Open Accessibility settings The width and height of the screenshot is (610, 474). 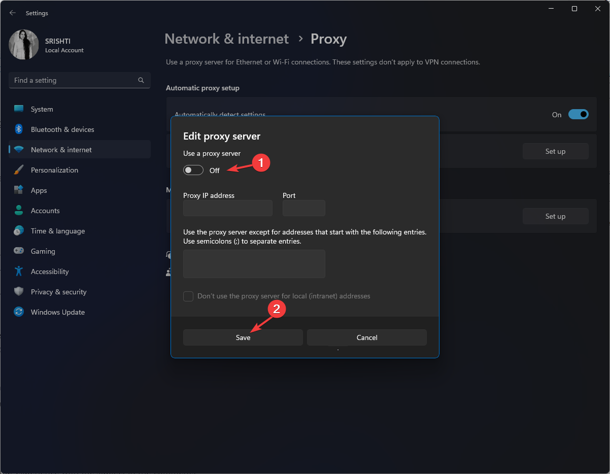[49, 271]
